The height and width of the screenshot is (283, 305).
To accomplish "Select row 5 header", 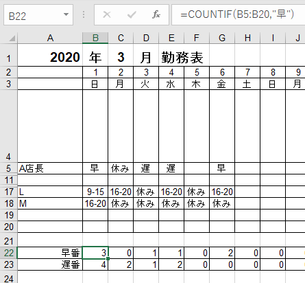I will [x=9, y=168].
